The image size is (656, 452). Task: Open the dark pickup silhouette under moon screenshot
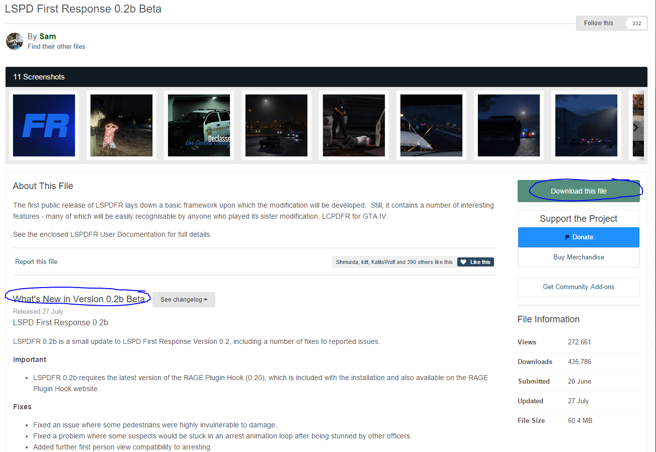pyautogui.click(x=509, y=126)
